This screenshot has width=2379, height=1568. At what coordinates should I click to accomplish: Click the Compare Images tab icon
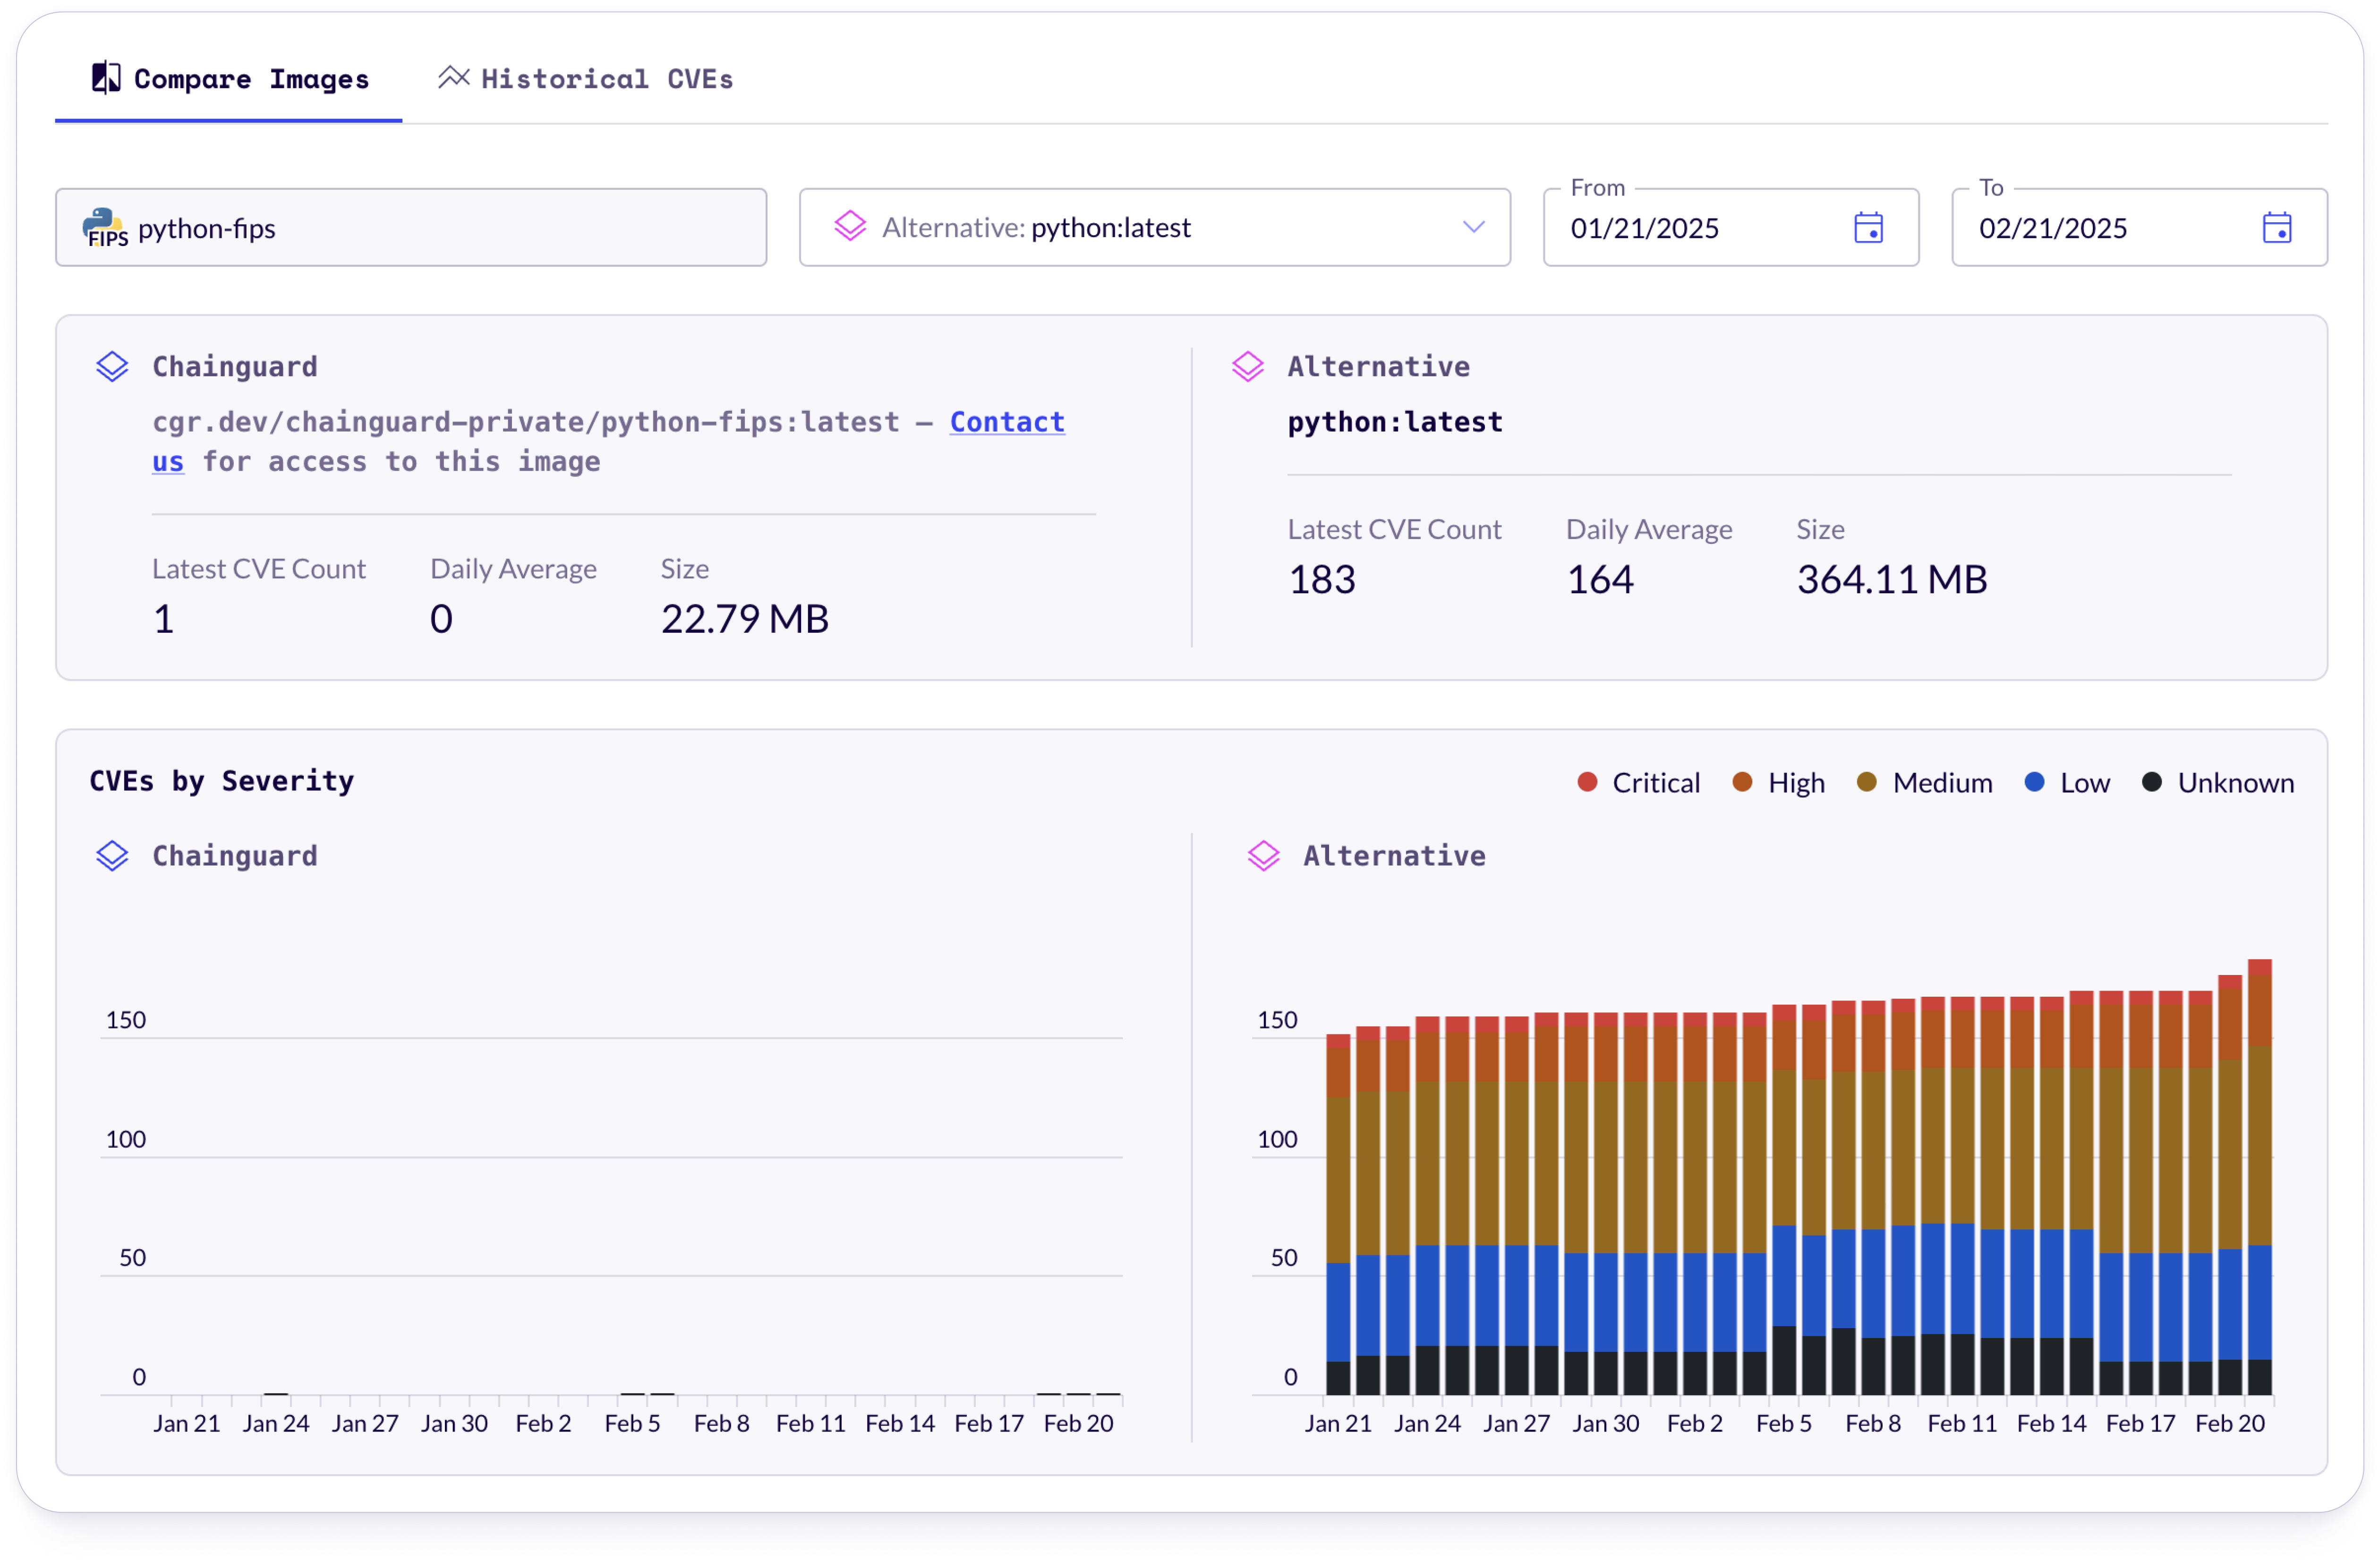coord(106,78)
